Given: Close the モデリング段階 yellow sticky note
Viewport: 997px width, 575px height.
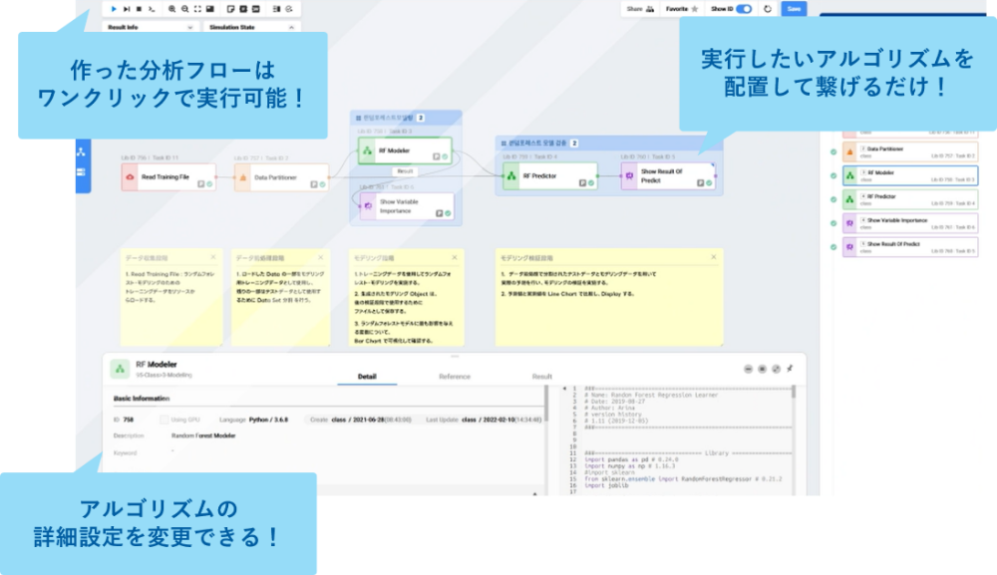Looking at the screenshot, I should (x=454, y=256).
